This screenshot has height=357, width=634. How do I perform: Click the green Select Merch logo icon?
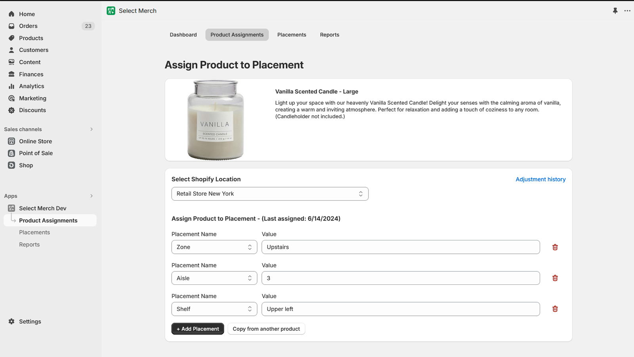[111, 11]
